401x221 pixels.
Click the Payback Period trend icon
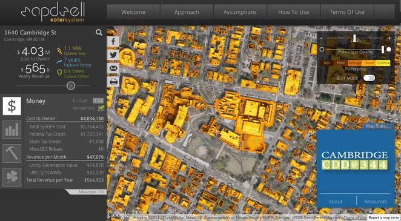pos(59,62)
